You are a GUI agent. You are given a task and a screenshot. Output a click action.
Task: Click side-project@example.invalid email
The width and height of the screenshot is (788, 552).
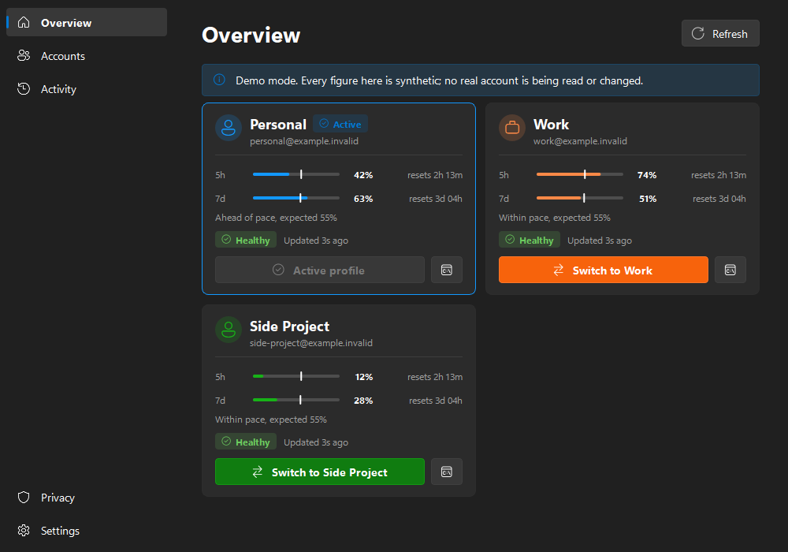point(311,343)
